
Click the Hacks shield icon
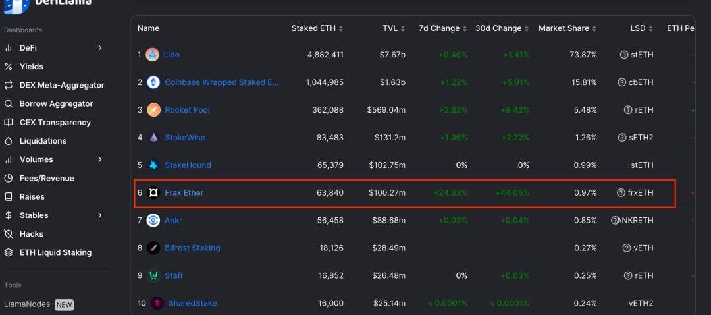click(8, 234)
